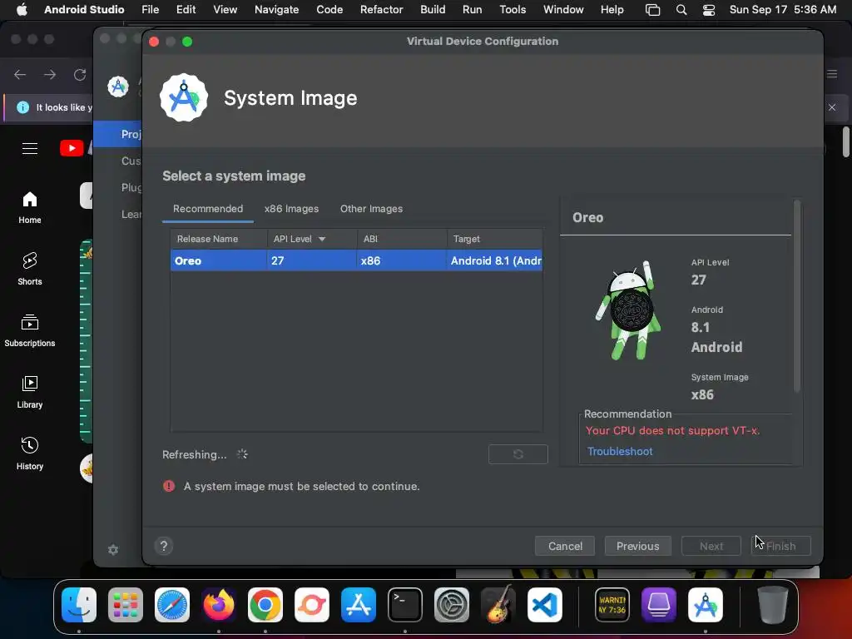Open the Code menu
Screen dimensions: 852x639
pos(329,10)
